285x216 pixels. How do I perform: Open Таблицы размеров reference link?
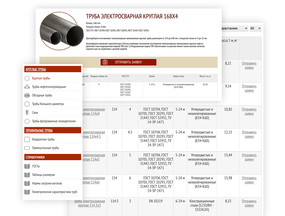[43, 175]
